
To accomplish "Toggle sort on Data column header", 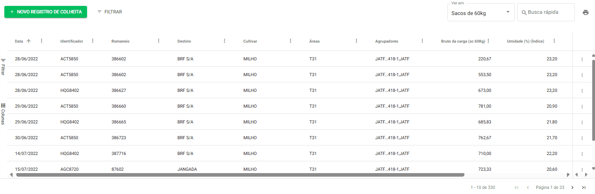I will pos(19,41).
